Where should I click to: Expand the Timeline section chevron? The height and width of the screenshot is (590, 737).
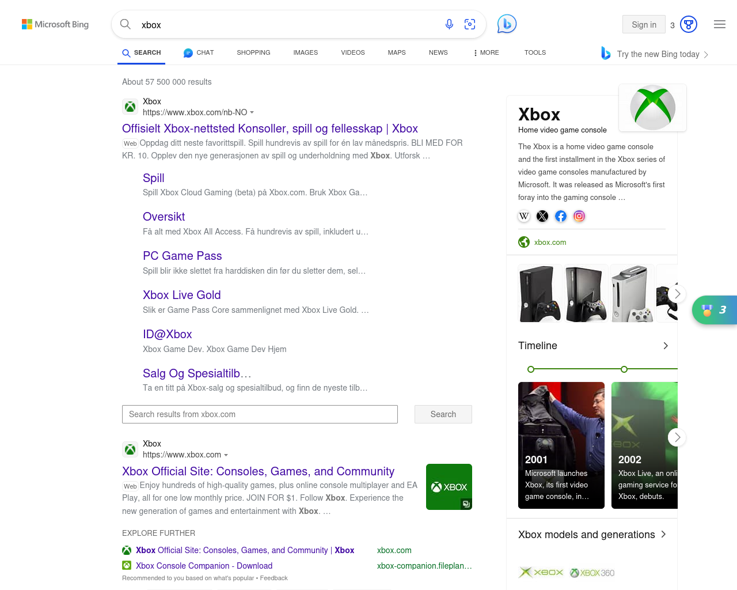(x=666, y=346)
